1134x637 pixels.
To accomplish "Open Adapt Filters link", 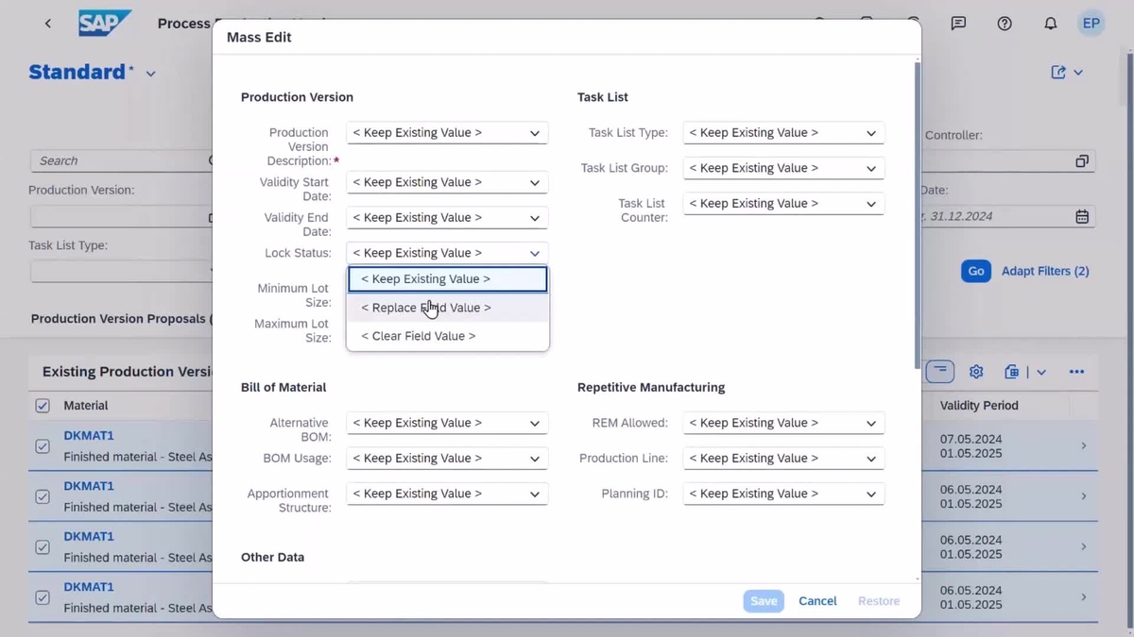I will click(x=1044, y=271).
